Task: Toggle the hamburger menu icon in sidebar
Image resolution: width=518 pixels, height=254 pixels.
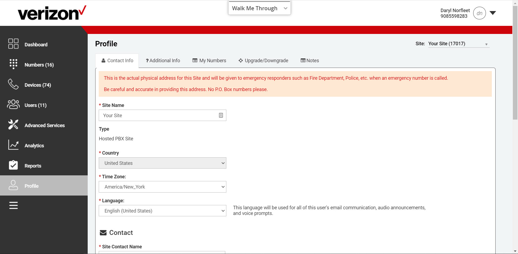Action: pyautogui.click(x=13, y=205)
